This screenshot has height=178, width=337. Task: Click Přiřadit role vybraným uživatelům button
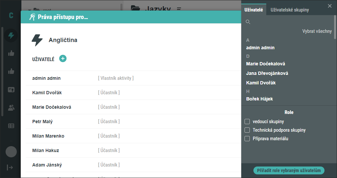[289, 170]
